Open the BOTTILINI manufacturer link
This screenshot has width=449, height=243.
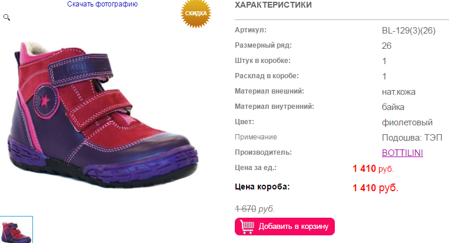tap(403, 153)
